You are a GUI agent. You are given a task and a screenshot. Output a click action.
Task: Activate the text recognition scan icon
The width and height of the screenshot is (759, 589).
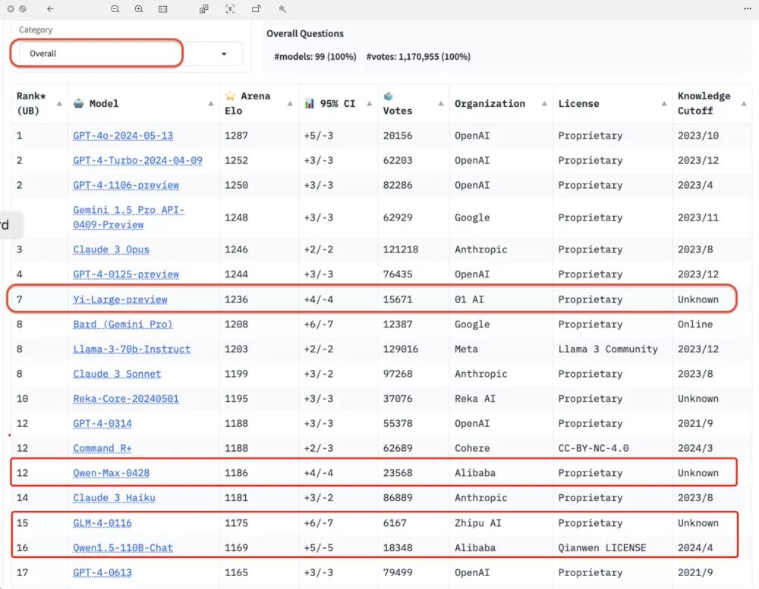click(x=231, y=8)
